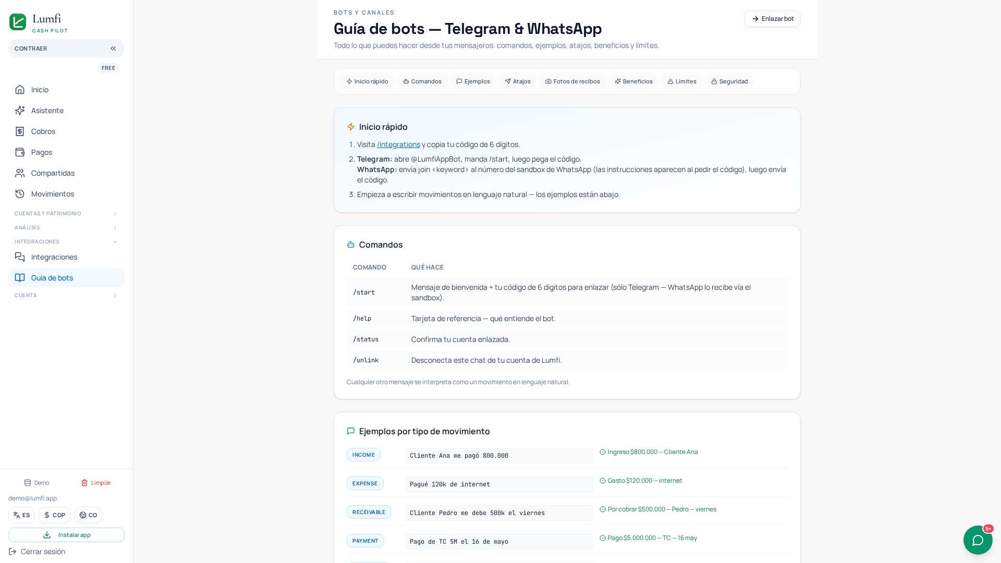1001x563 pixels.
Task: Click Cerrar sesión
Action: coord(37,552)
